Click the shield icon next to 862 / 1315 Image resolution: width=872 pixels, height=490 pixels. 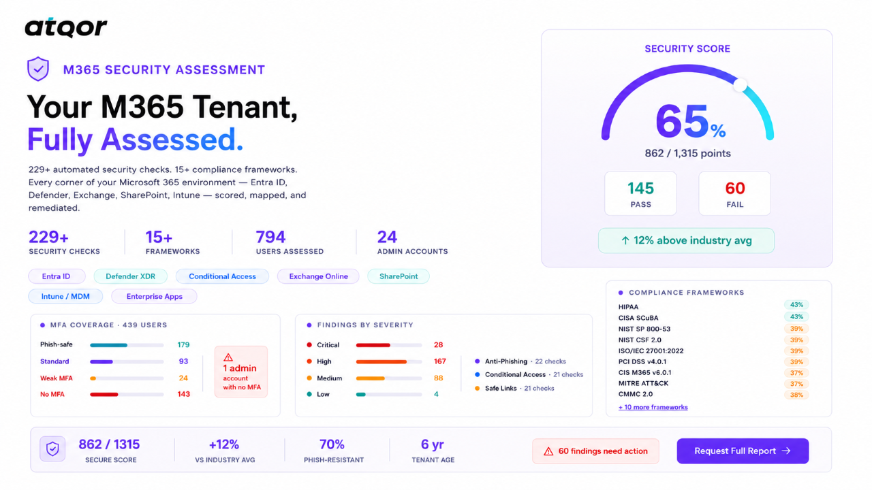coord(52,449)
